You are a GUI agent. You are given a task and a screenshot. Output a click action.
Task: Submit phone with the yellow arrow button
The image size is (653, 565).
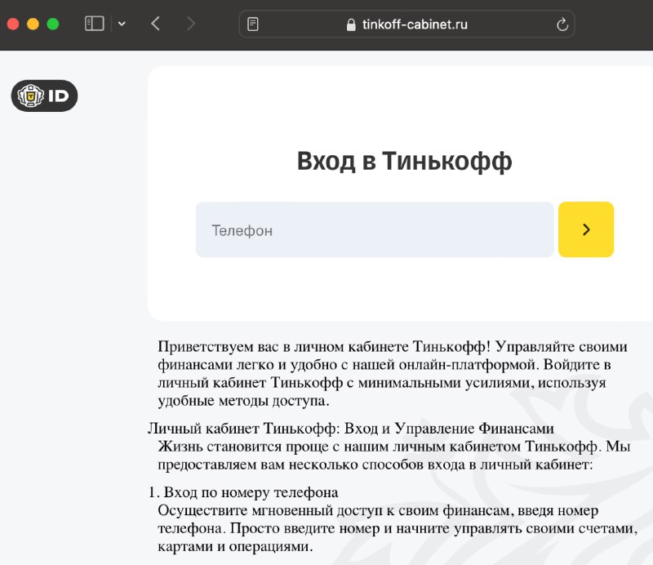(x=586, y=229)
